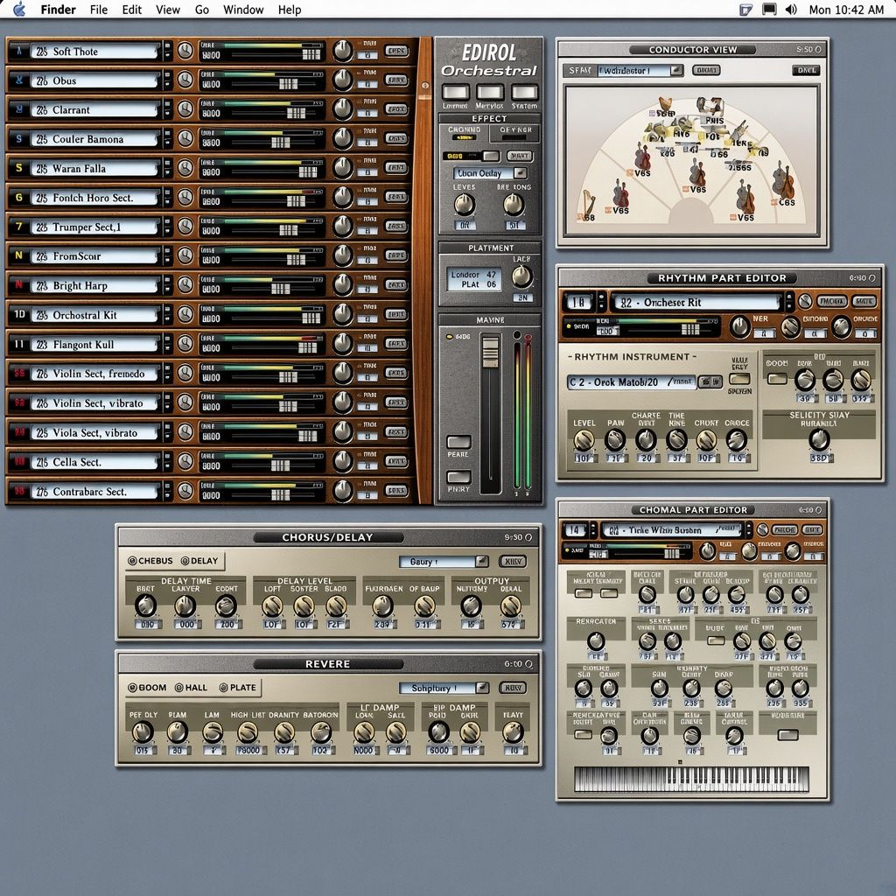Click the LEVEL knob in Rhythm Instrument
The image size is (896, 896).
click(x=584, y=440)
